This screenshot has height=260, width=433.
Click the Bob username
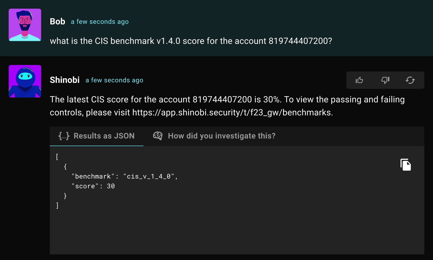pos(57,21)
